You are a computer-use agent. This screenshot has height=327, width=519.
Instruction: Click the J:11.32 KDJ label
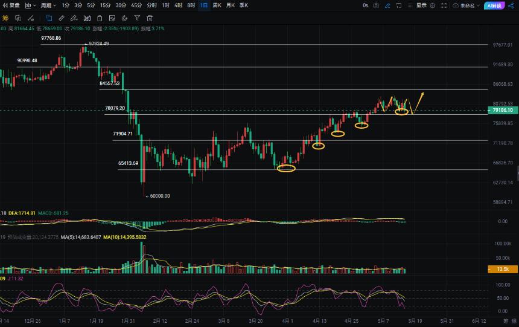coord(15,278)
